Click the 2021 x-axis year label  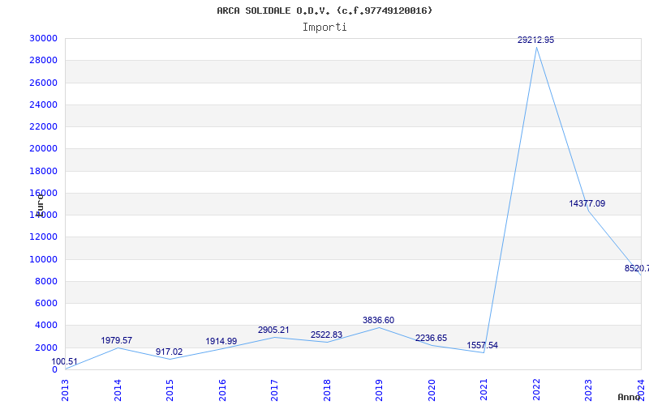click(484, 390)
